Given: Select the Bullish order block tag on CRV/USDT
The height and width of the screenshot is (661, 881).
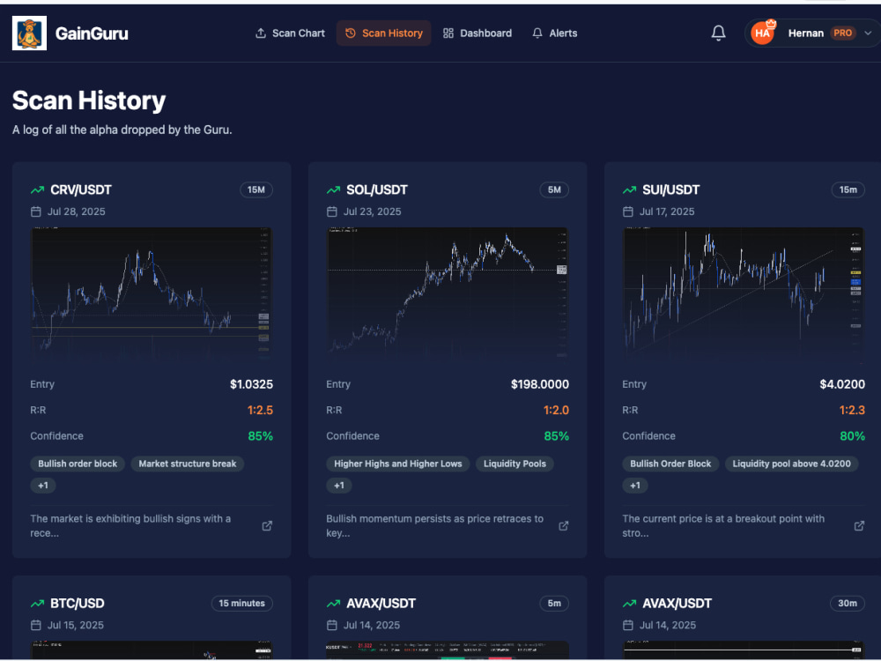Looking at the screenshot, I should [x=78, y=464].
